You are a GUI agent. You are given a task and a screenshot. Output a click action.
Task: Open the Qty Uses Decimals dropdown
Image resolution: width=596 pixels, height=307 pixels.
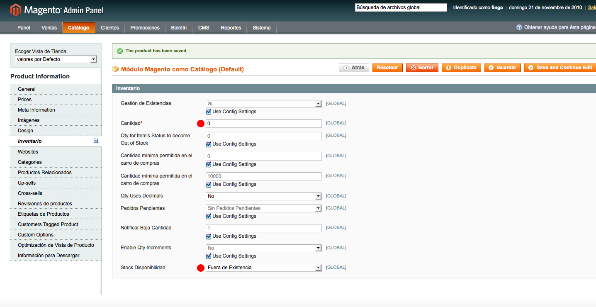[x=264, y=196]
